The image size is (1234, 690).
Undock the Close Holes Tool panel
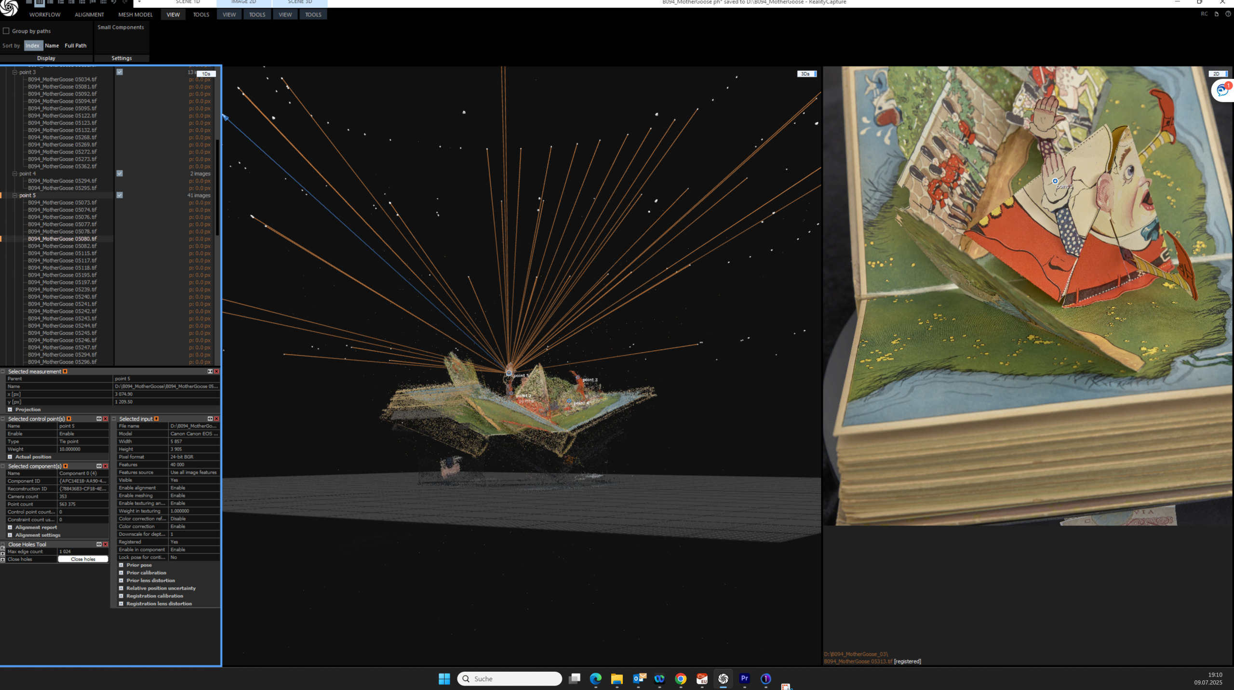point(99,544)
